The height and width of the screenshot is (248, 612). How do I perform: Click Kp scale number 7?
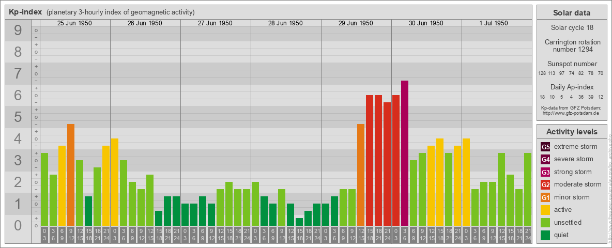18,74
